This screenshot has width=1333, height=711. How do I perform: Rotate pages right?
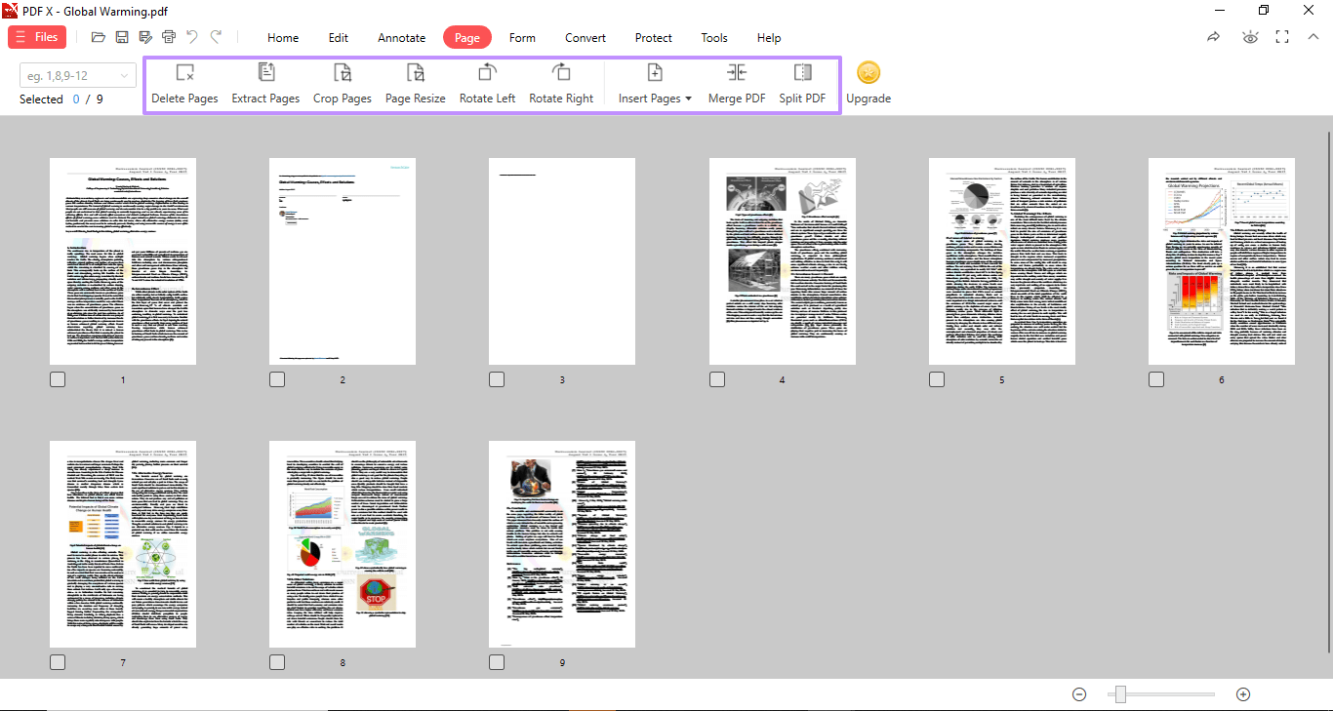[x=561, y=83]
